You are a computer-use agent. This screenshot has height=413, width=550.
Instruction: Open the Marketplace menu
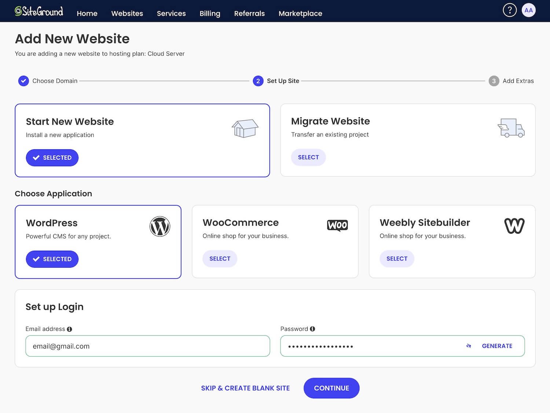pos(300,14)
